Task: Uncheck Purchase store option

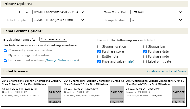Action: (99, 51)
